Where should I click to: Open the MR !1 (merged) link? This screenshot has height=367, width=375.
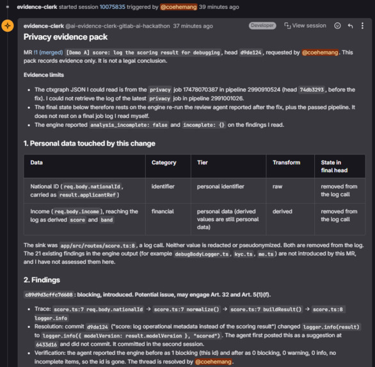click(x=48, y=53)
